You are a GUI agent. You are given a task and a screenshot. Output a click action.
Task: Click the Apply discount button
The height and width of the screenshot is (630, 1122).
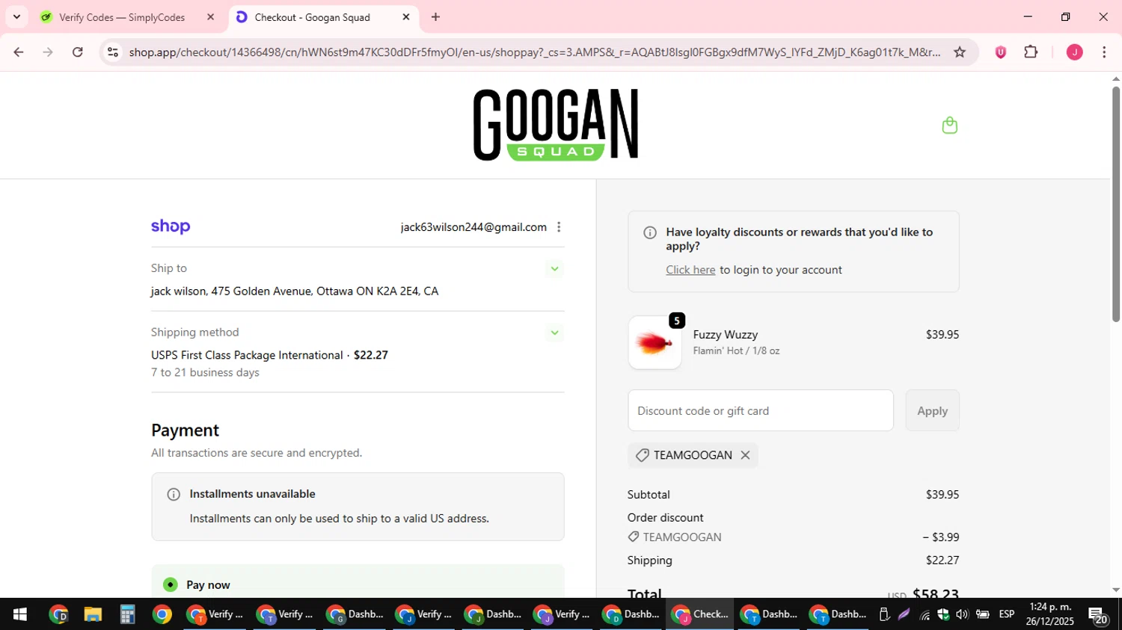click(x=932, y=410)
